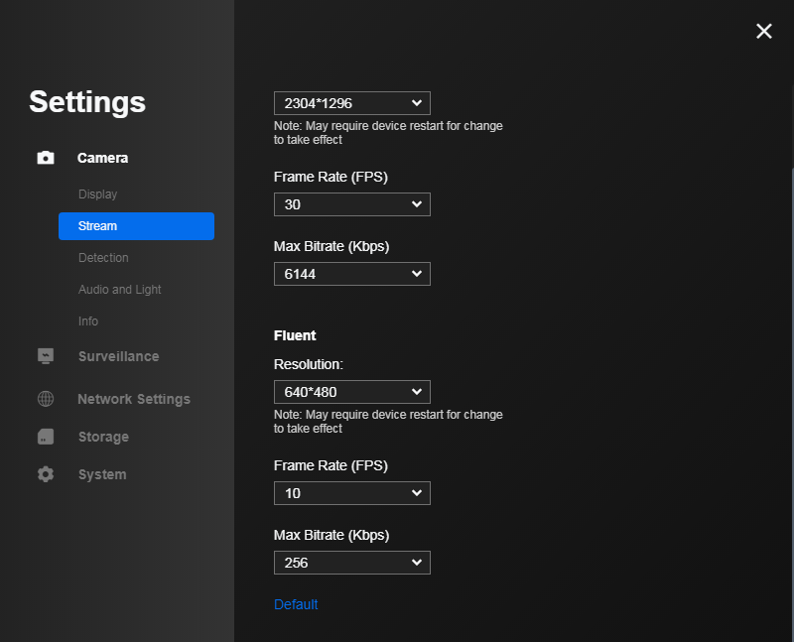Open the Detection settings page
Screen dimensions: 794x642
pos(103,258)
